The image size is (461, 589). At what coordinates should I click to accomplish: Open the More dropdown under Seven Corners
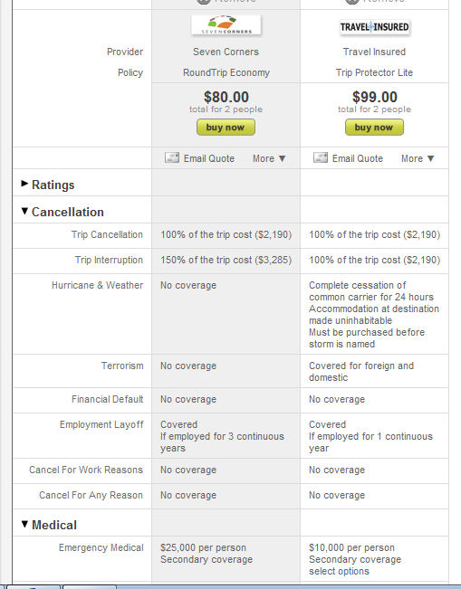[x=269, y=158]
